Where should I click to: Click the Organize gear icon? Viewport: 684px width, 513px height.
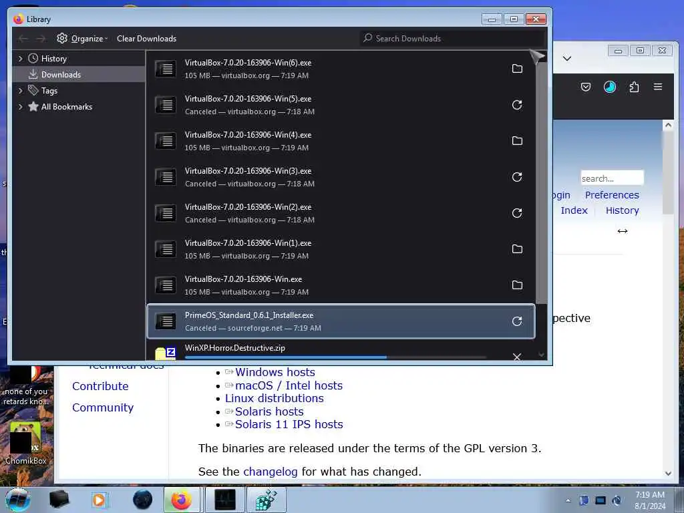62,38
